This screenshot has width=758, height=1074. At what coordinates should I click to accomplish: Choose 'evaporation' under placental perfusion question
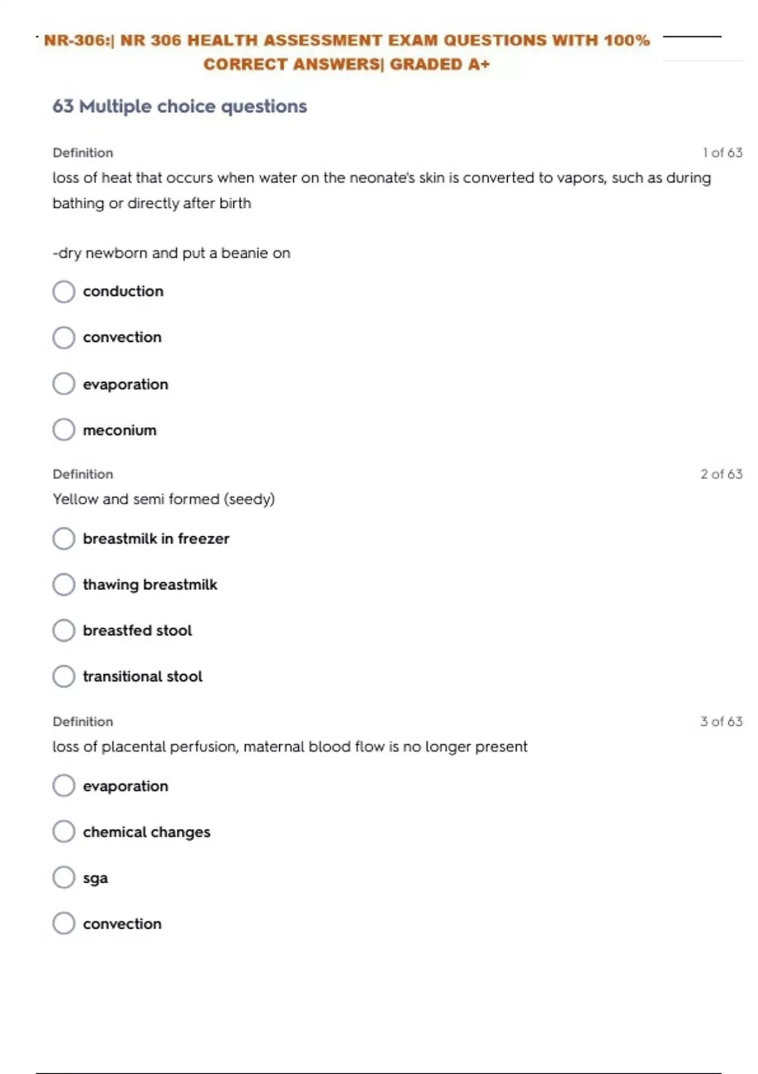click(64, 786)
